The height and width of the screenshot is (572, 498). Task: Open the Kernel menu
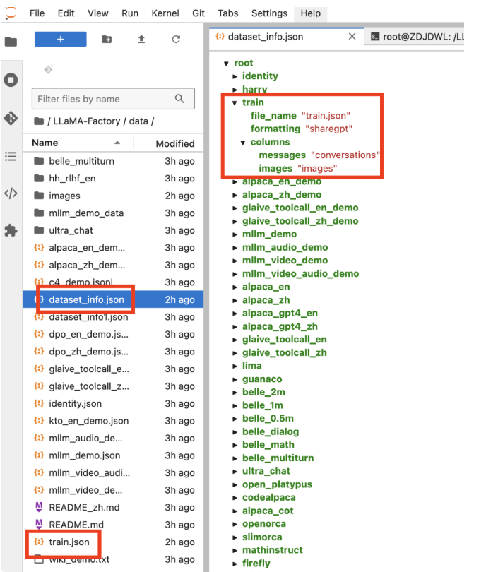click(x=165, y=13)
